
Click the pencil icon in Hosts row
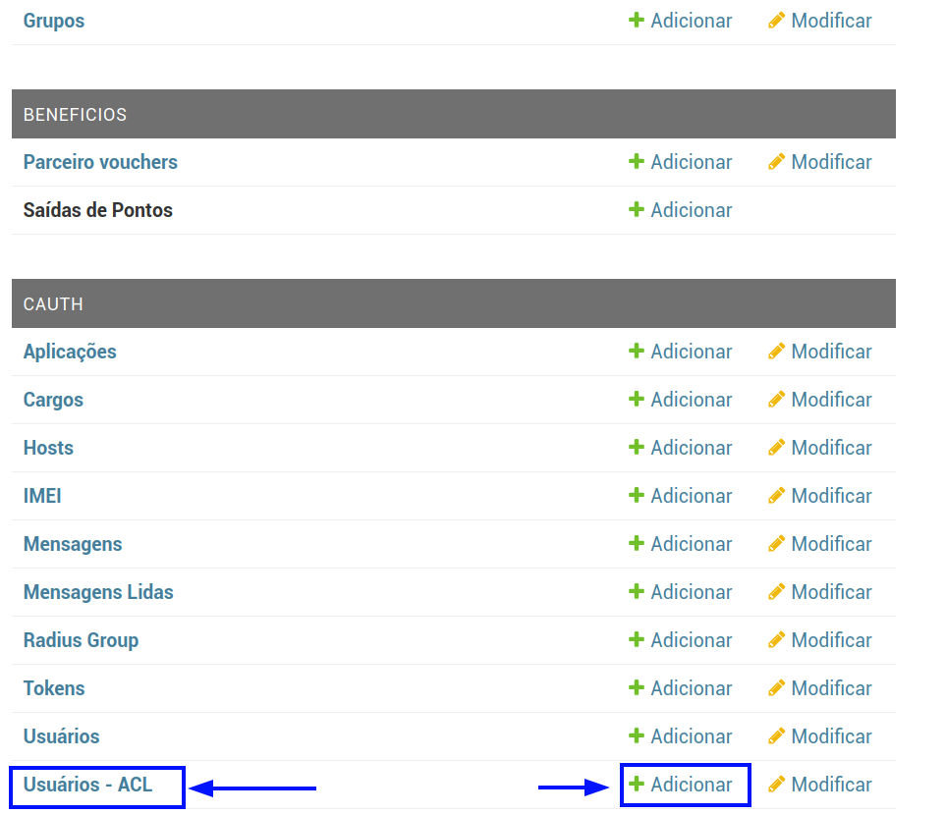pos(776,448)
